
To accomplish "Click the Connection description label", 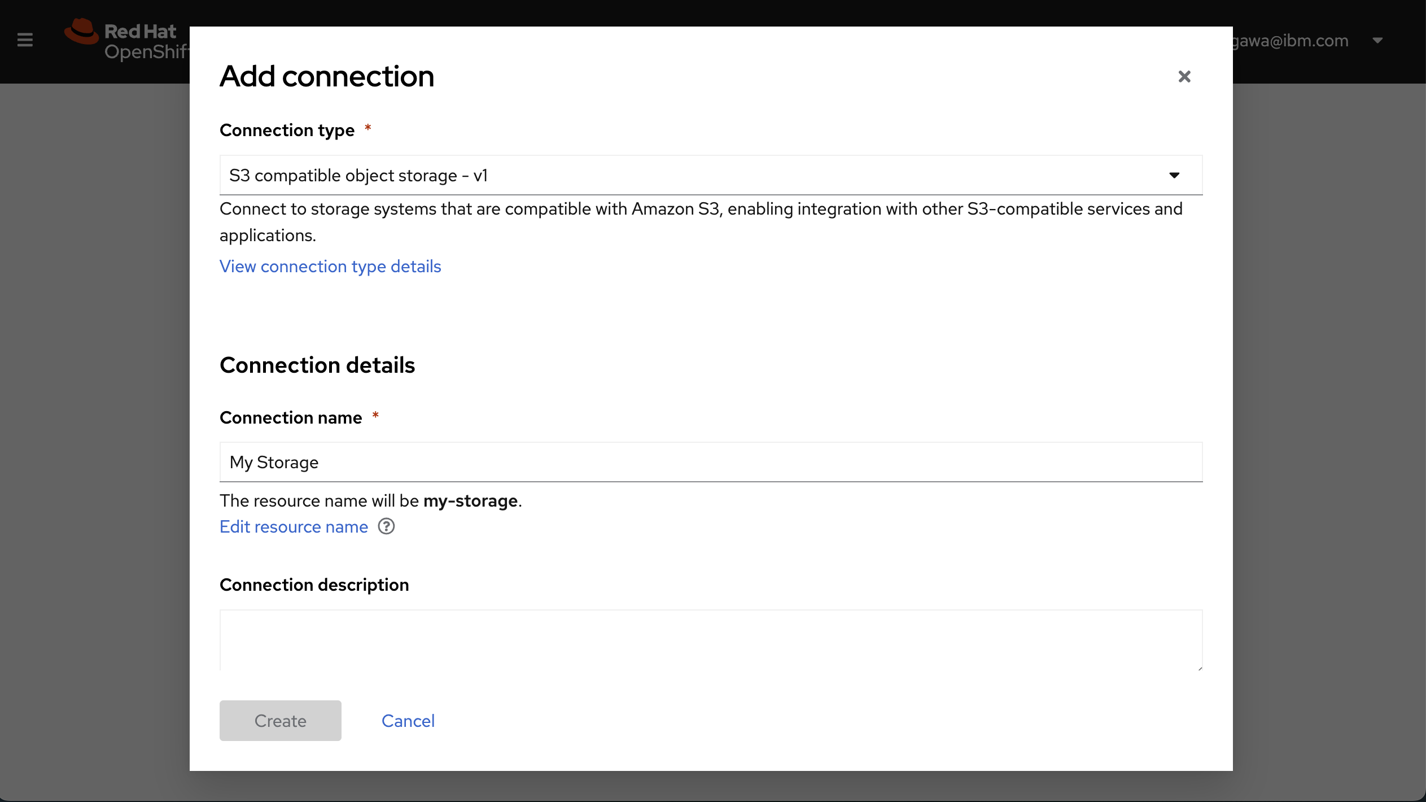I will 314,585.
